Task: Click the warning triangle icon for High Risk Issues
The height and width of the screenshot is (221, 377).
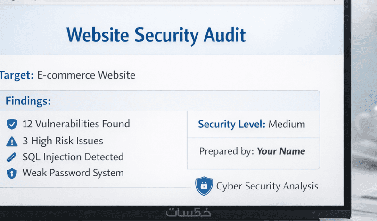Action: [11, 141]
